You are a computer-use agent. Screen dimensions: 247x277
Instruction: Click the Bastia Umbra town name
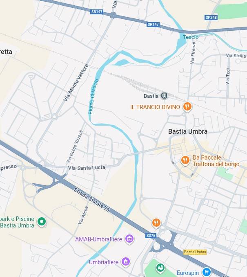188,131
